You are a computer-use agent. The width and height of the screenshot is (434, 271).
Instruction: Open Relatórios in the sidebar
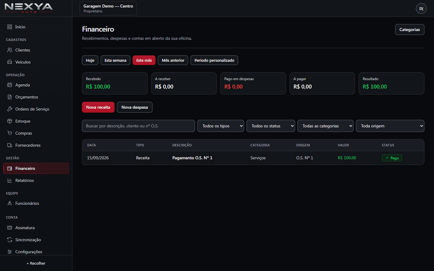point(36,180)
